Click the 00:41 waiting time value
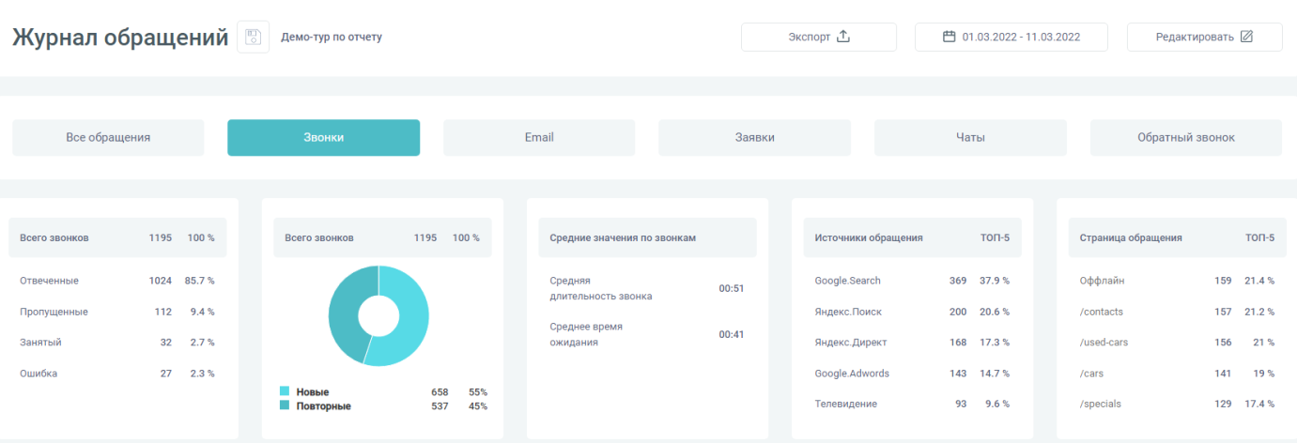Screen dimensions: 1297x443 coord(732,334)
